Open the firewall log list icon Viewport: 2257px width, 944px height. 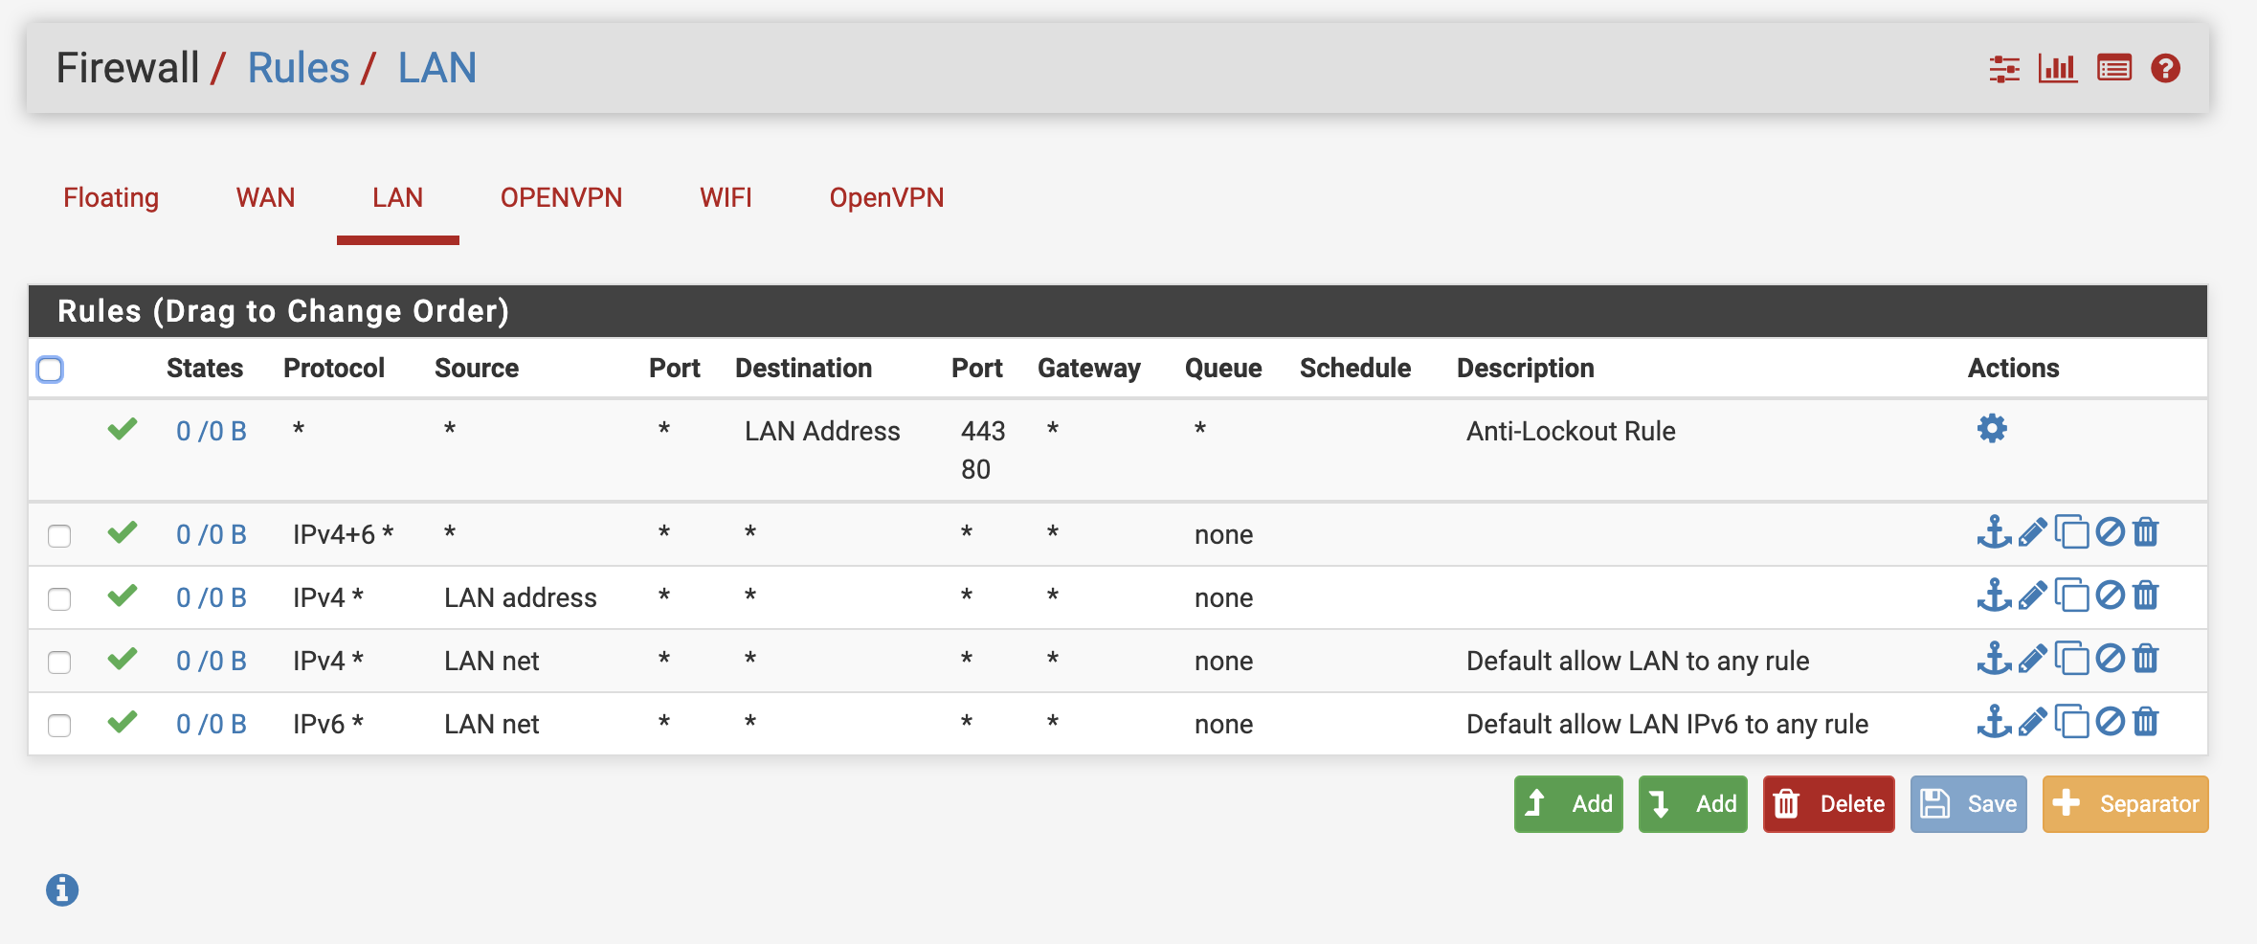2113,69
